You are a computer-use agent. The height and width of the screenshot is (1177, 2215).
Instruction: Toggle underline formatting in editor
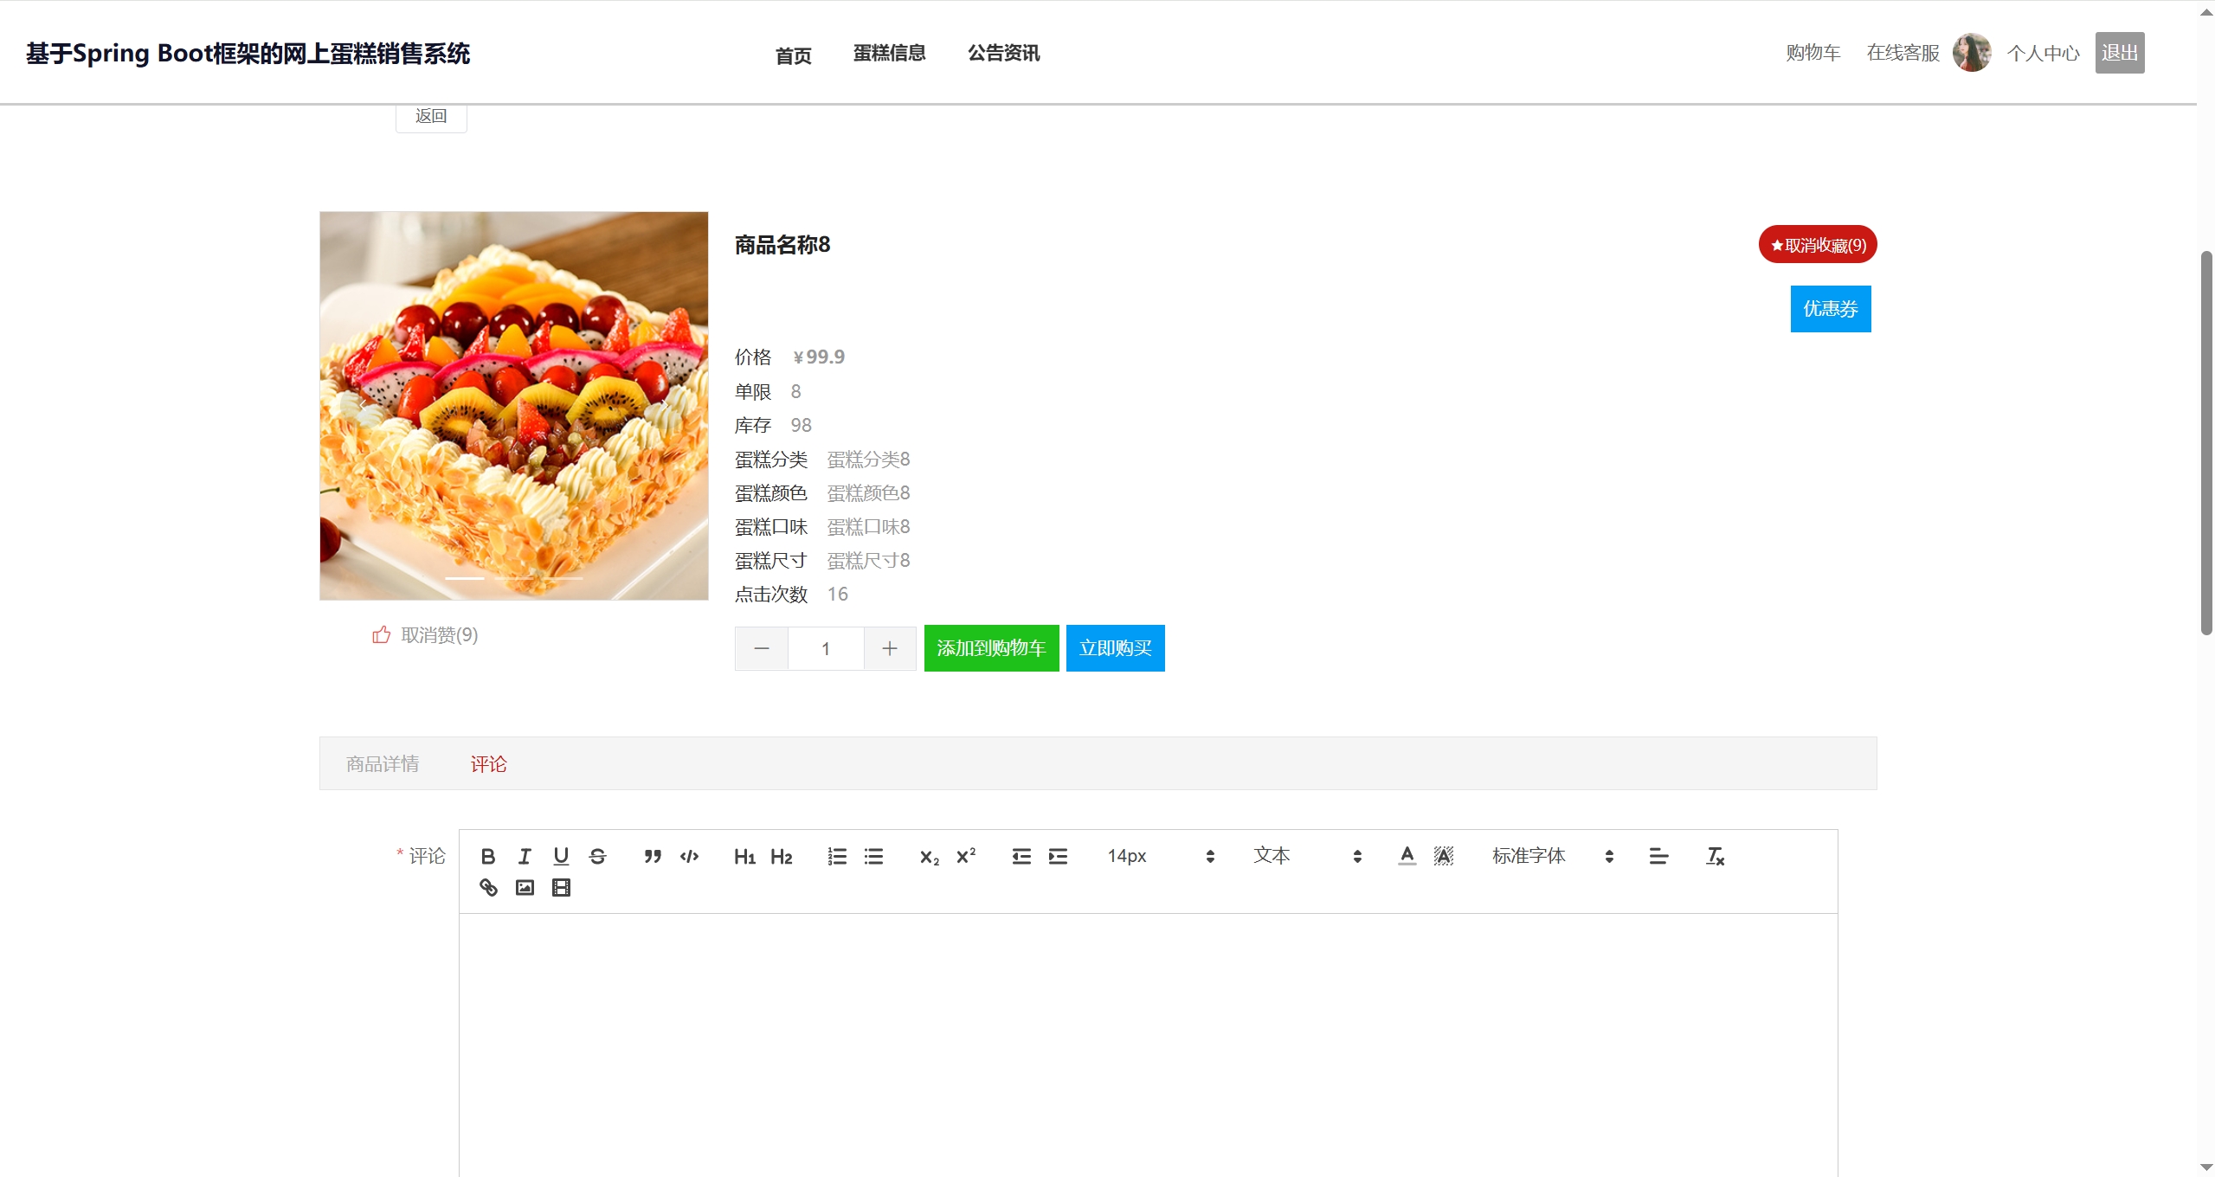[561, 856]
